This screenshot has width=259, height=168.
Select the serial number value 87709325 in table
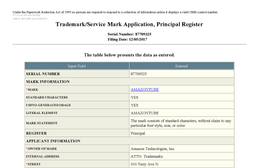point(139,74)
